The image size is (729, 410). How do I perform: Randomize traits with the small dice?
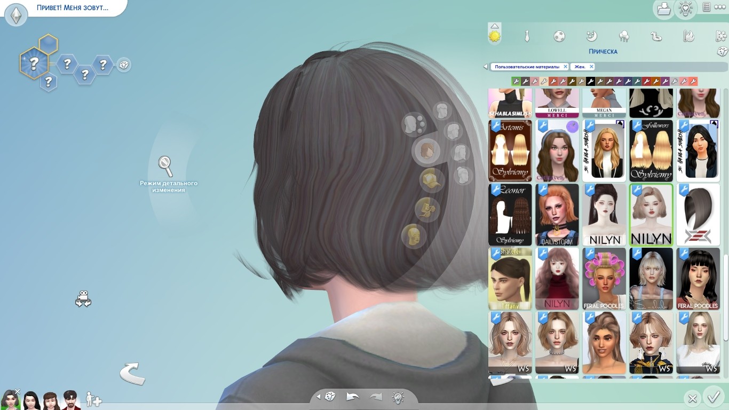[x=123, y=65]
